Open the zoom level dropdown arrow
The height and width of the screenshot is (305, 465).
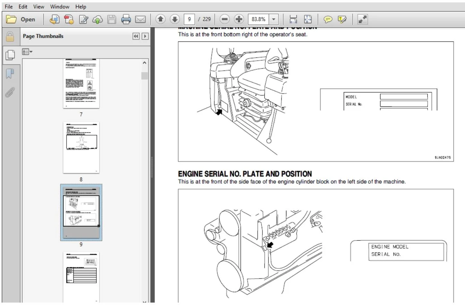click(274, 19)
